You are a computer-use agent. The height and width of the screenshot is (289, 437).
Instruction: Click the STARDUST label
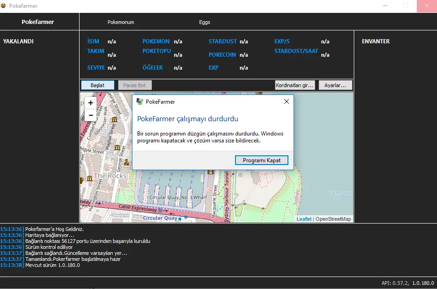223,41
